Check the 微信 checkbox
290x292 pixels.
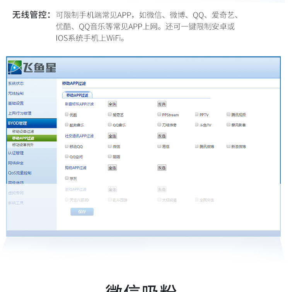110,146
